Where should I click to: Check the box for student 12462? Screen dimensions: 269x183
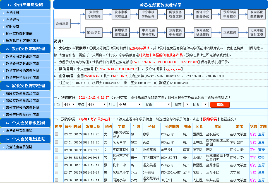tap(57, 134)
